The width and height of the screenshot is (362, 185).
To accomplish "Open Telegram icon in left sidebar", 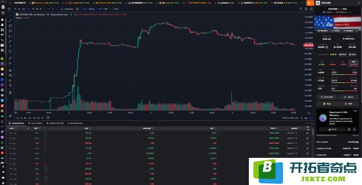I will click(3, 172).
